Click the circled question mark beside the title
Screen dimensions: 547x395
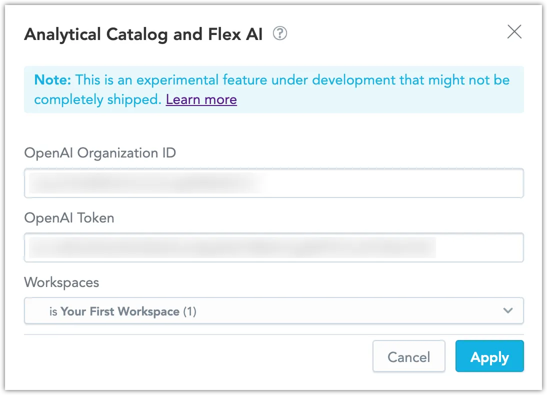[x=280, y=33]
